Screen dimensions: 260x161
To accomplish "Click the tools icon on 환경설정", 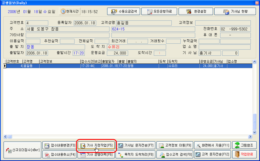I will tap(189, 12).
